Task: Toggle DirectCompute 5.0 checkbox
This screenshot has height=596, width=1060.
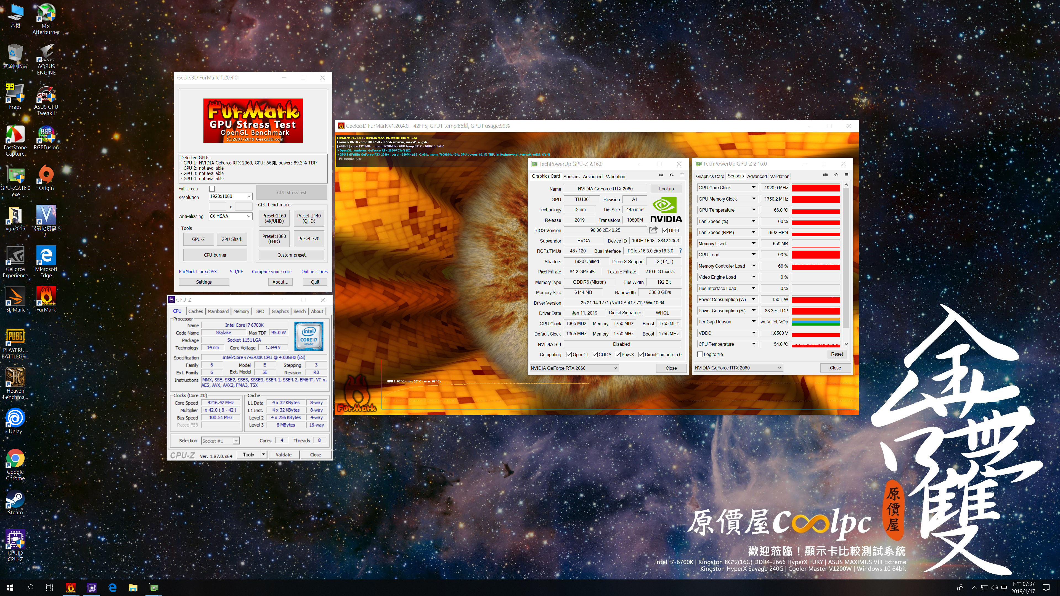Action: (x=641, y=355)
